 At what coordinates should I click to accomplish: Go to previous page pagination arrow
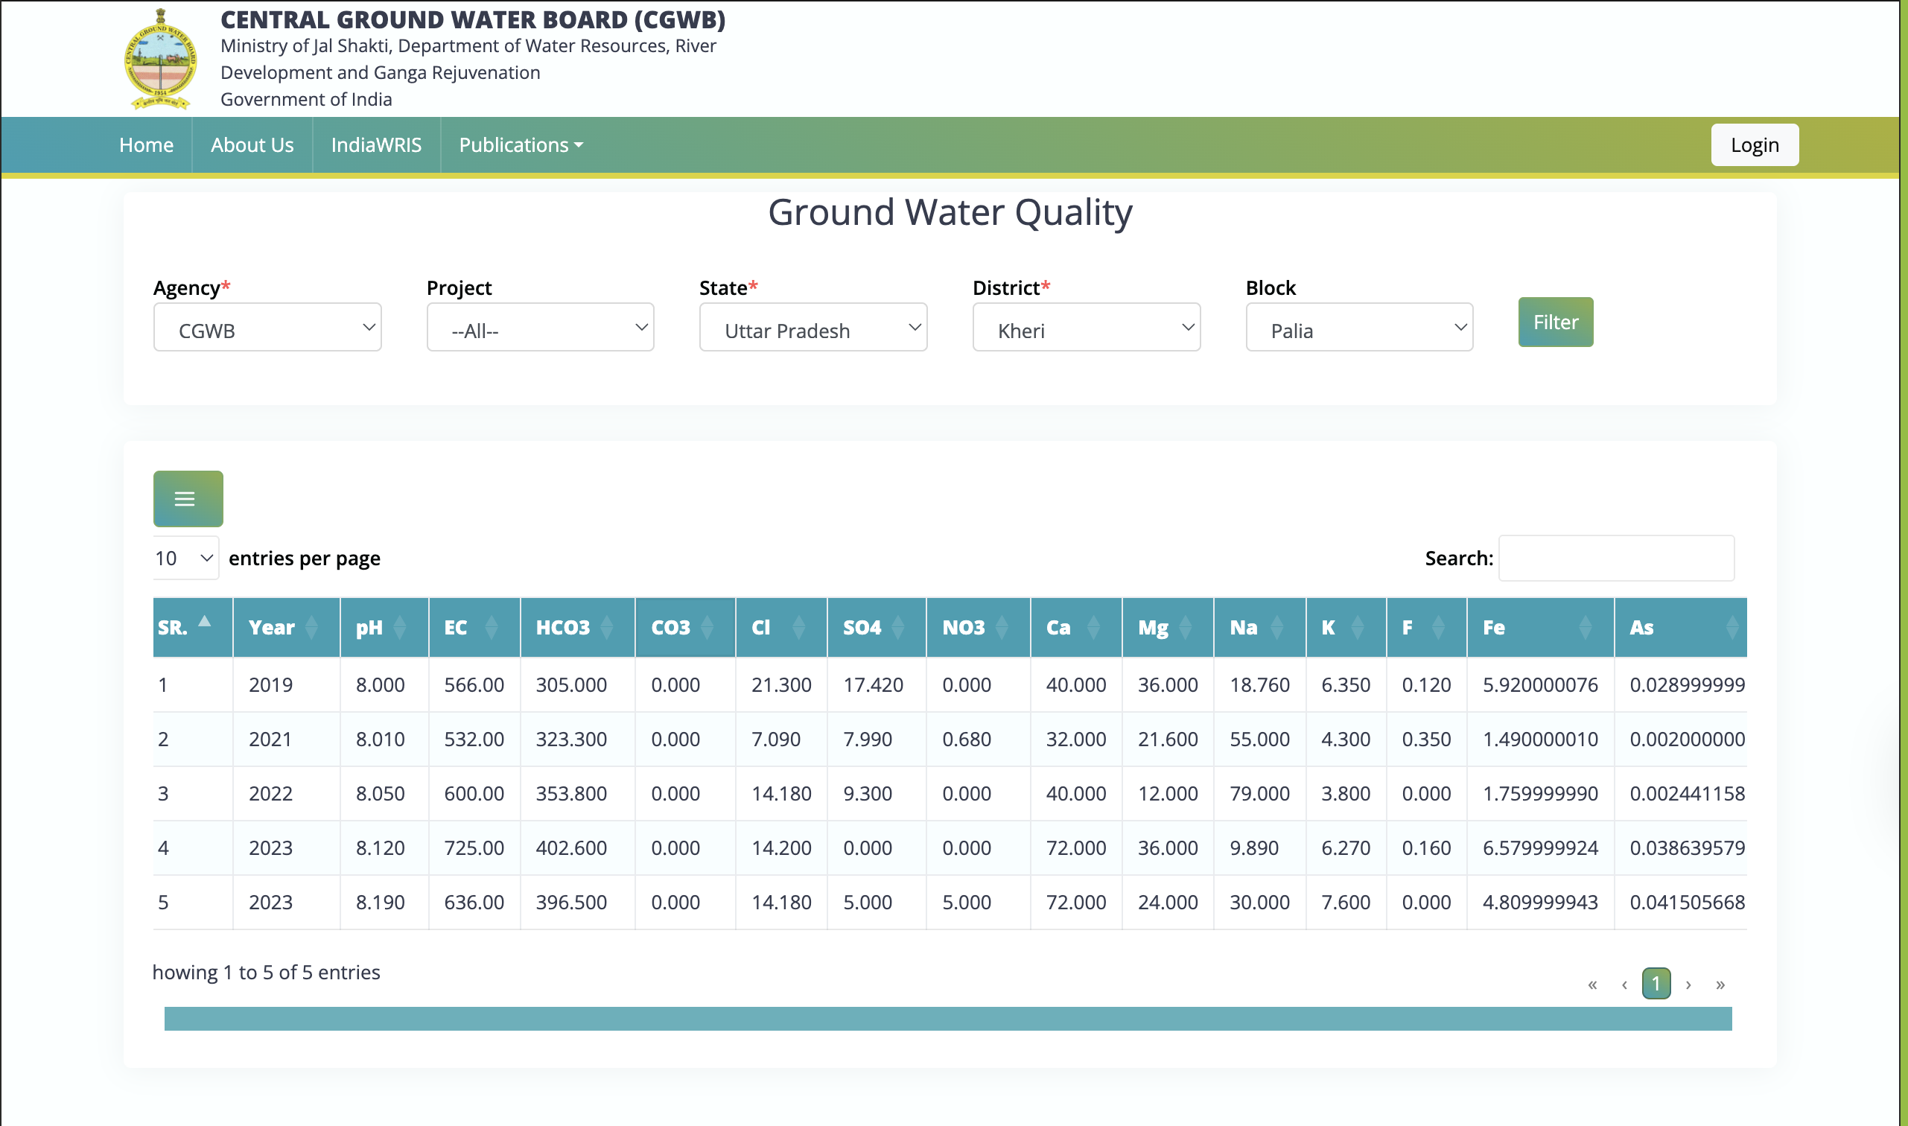click(x=1624, y=984)
